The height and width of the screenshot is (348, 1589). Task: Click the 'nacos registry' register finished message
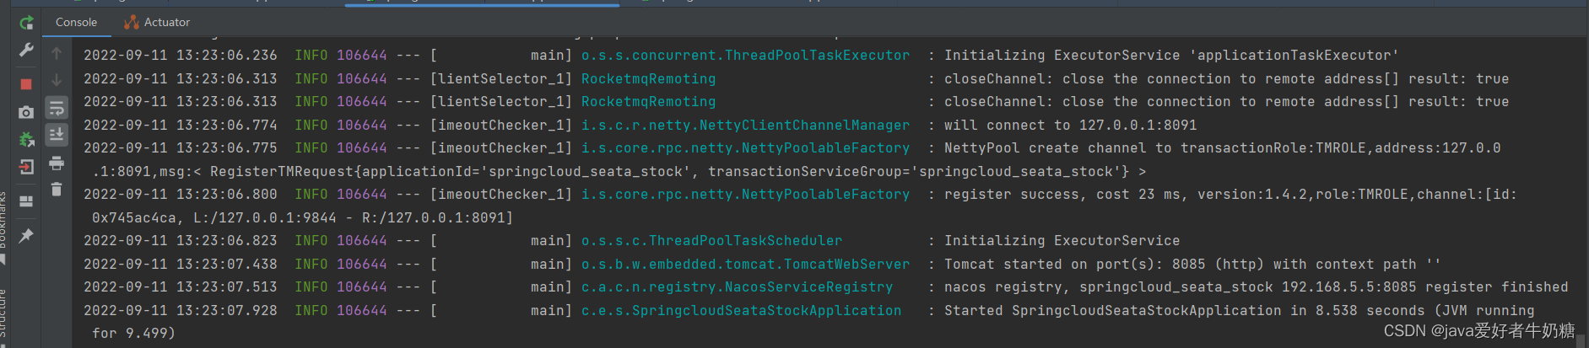(x=1256, y=287)
